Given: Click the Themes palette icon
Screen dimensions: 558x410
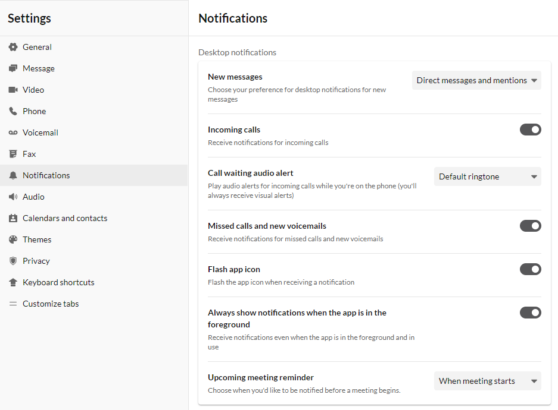Looking at the screenshot, I should (13, 239).
